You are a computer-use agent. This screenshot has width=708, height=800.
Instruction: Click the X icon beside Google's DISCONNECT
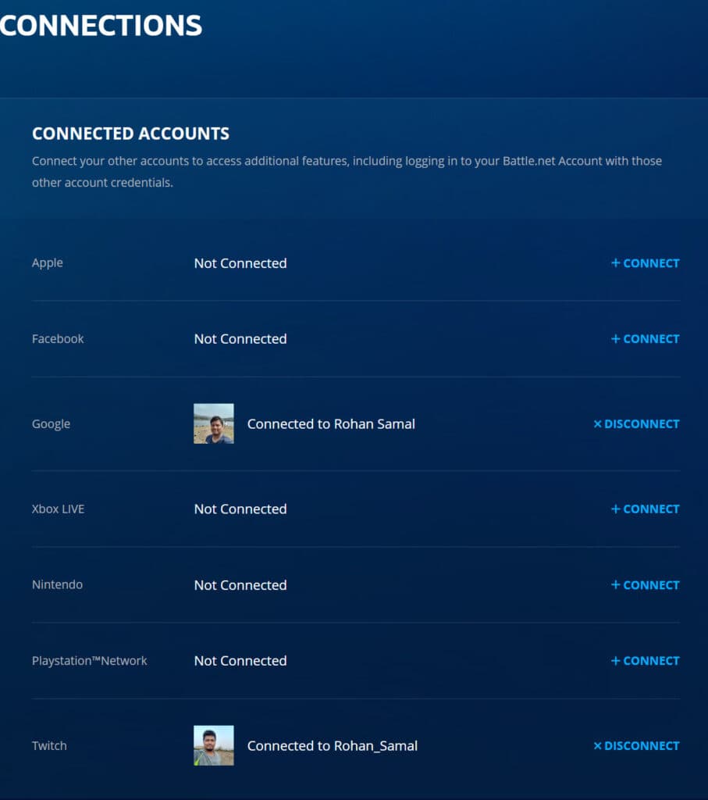pos(597,423)
